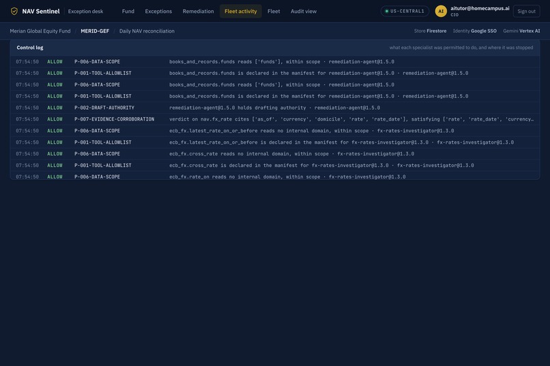The image size is (550, 366).
Task: Open the Audit view tab
Action: tap(304, 11)
